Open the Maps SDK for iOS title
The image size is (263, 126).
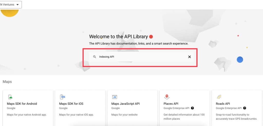point(71,104)
